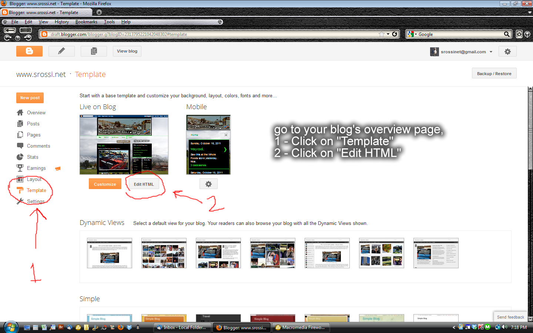The image size is (533, 333).
Task: Select the Blogger Template browser tab
Action: point(46,13)
